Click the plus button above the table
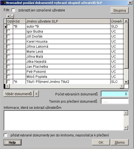 8,16
